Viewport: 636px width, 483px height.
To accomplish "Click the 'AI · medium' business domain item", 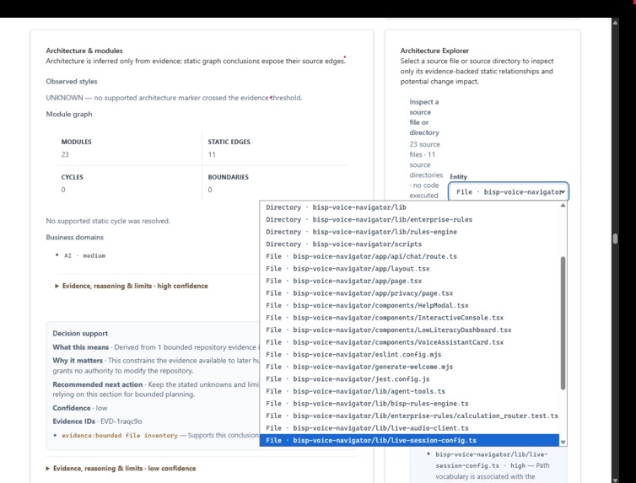I will 85,255.
